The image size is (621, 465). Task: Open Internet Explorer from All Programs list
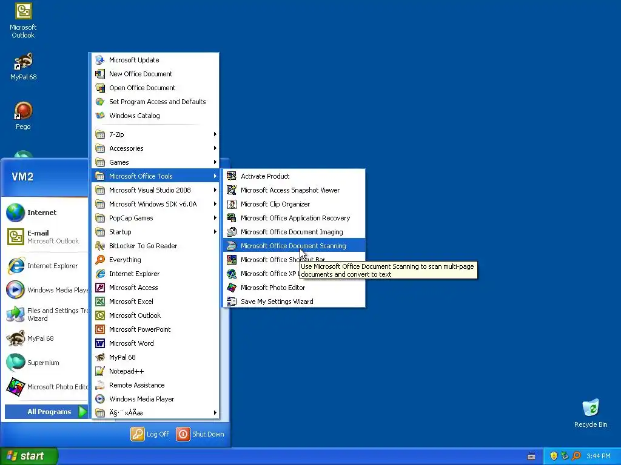point(155,274)
